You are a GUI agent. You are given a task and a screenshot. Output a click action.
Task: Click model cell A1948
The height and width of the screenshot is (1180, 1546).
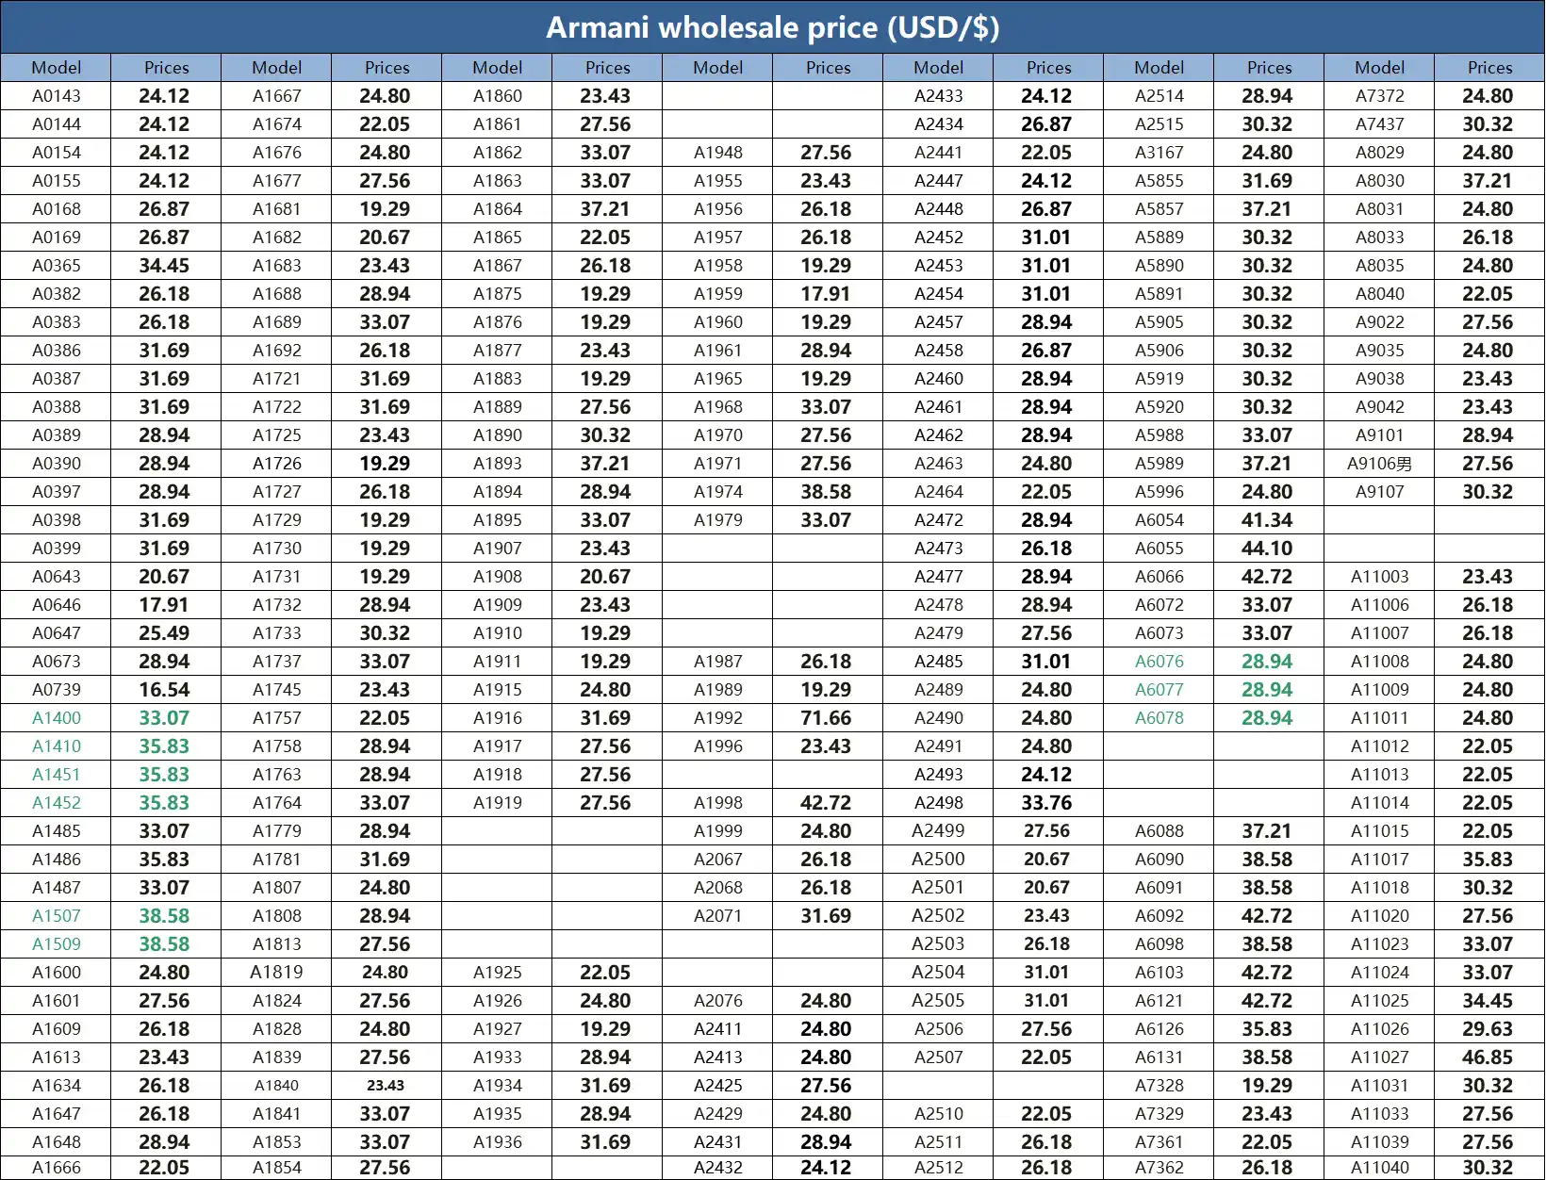[718, 153]
